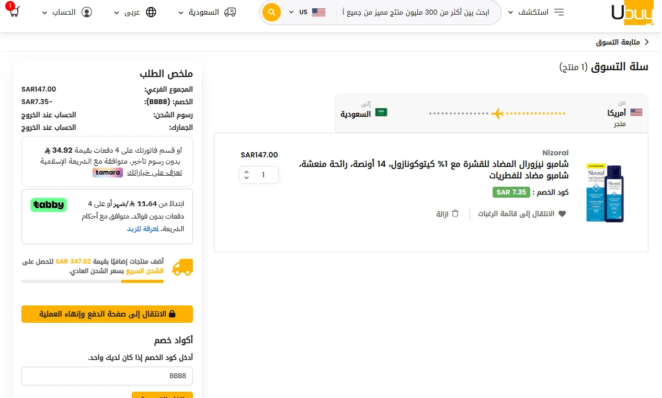Click the Tamara logo badge
Screen dimensions: 662x398
coord(108,173)
